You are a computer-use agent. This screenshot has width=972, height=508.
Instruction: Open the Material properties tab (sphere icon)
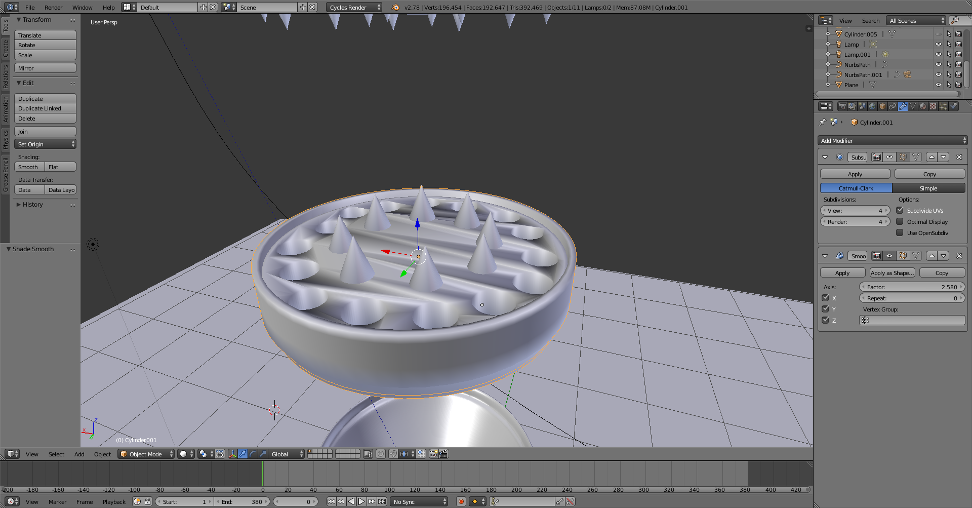click(923, 106)
